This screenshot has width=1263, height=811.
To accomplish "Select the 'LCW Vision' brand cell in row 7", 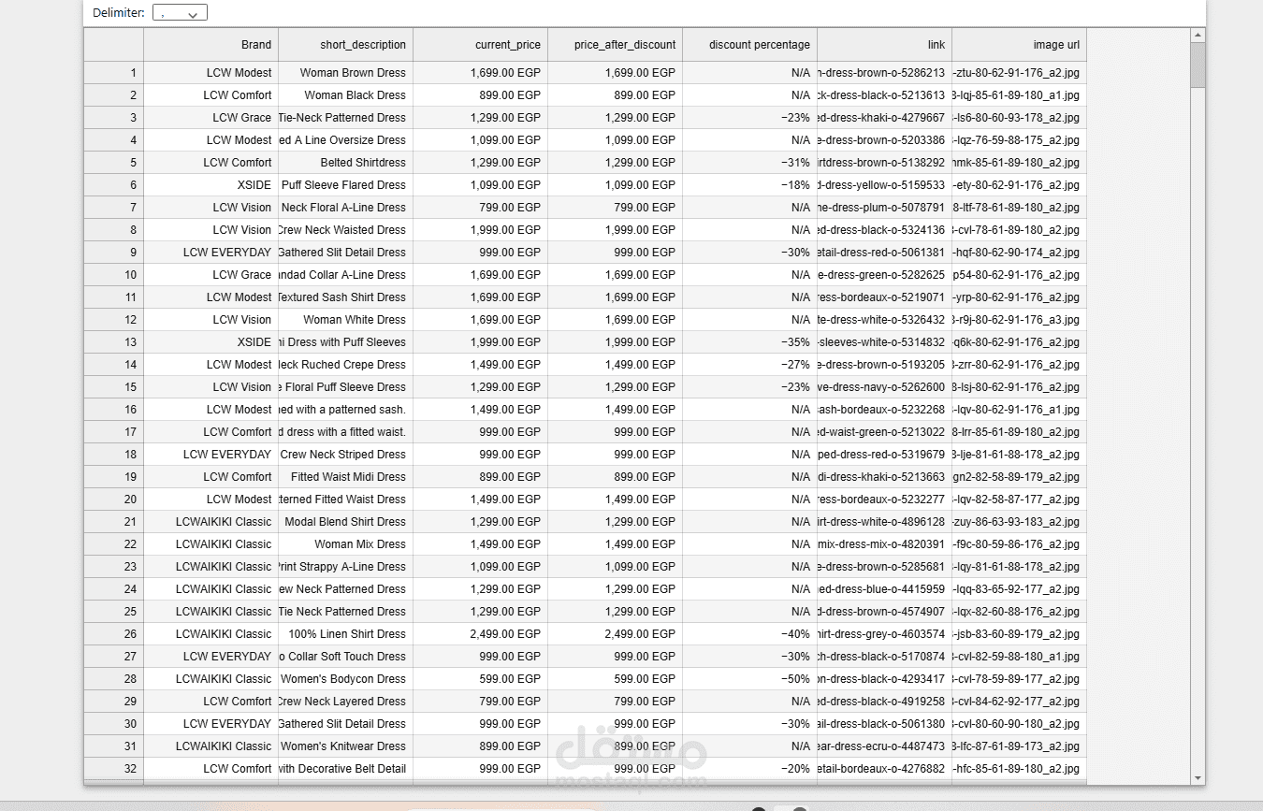I will point(210,208).
